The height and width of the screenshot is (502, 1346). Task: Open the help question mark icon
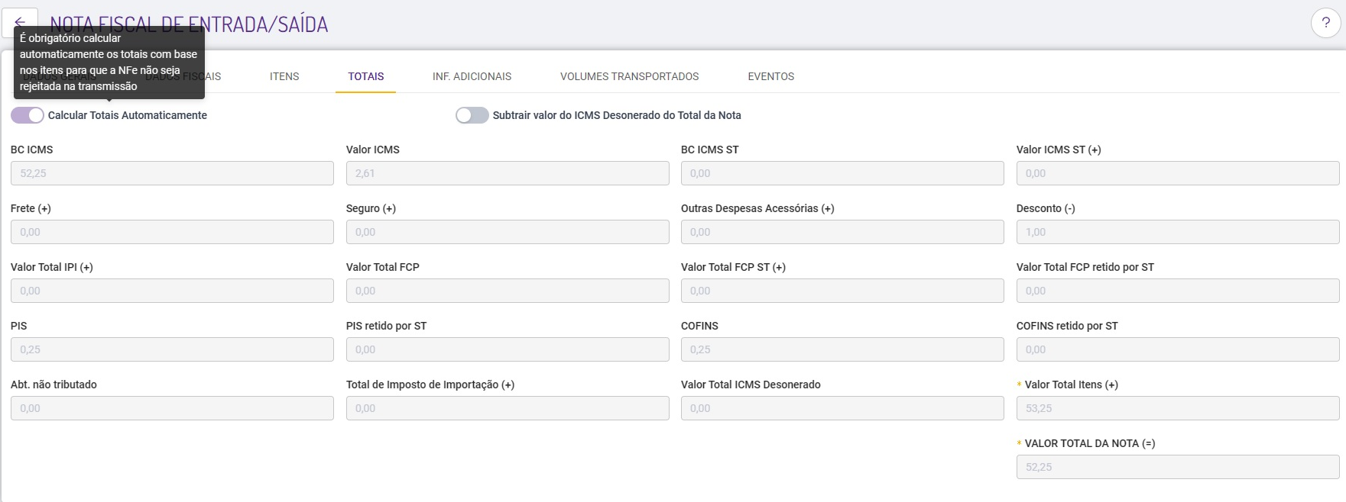pos(1325,23)
